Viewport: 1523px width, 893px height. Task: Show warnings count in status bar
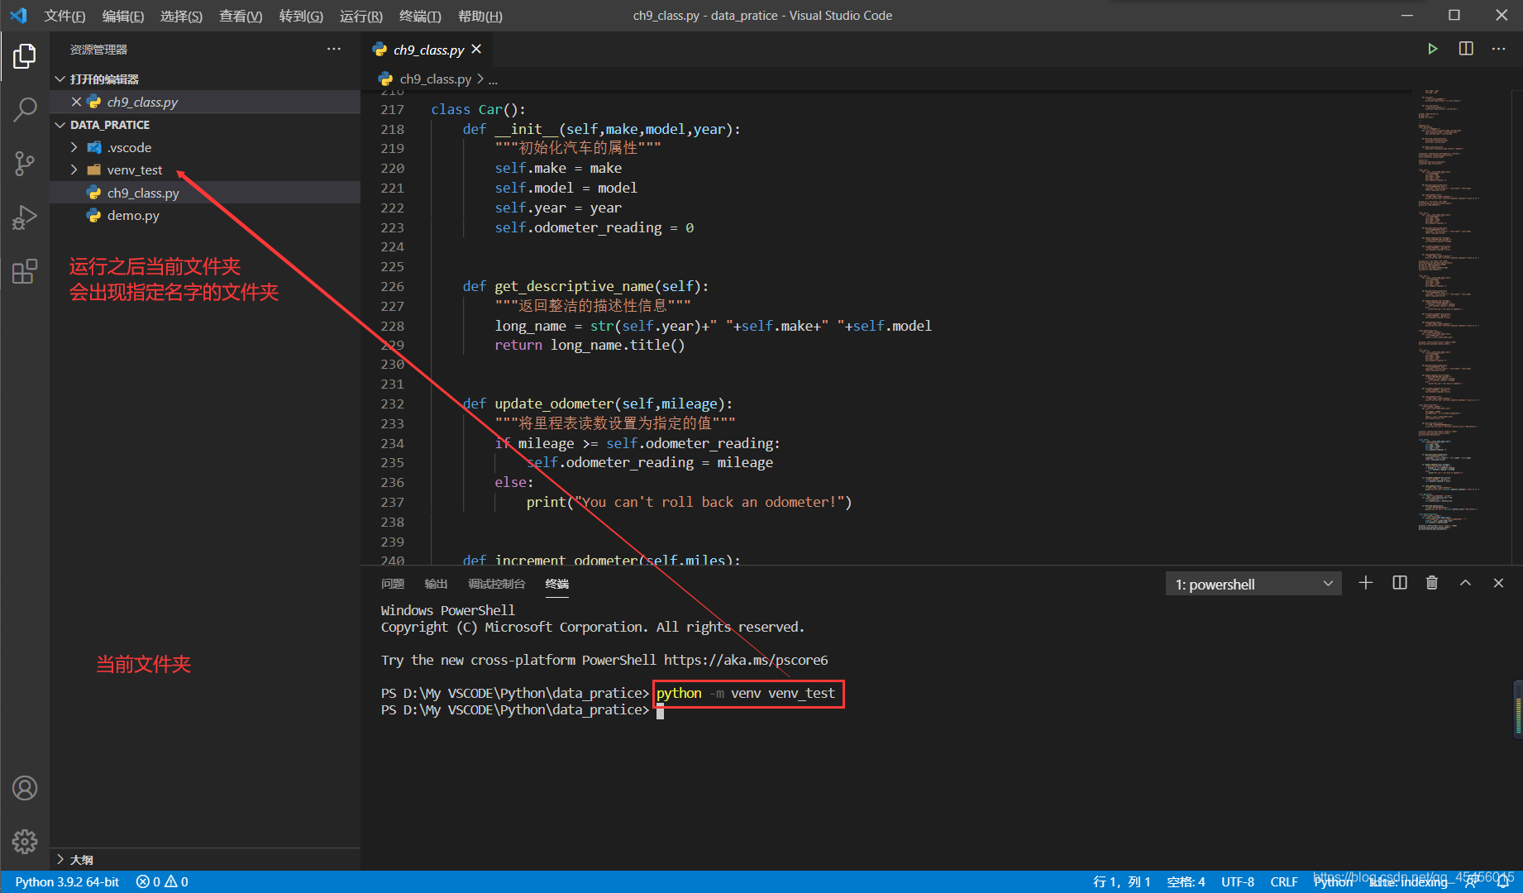pyautogui.click(x=176, y=882)
